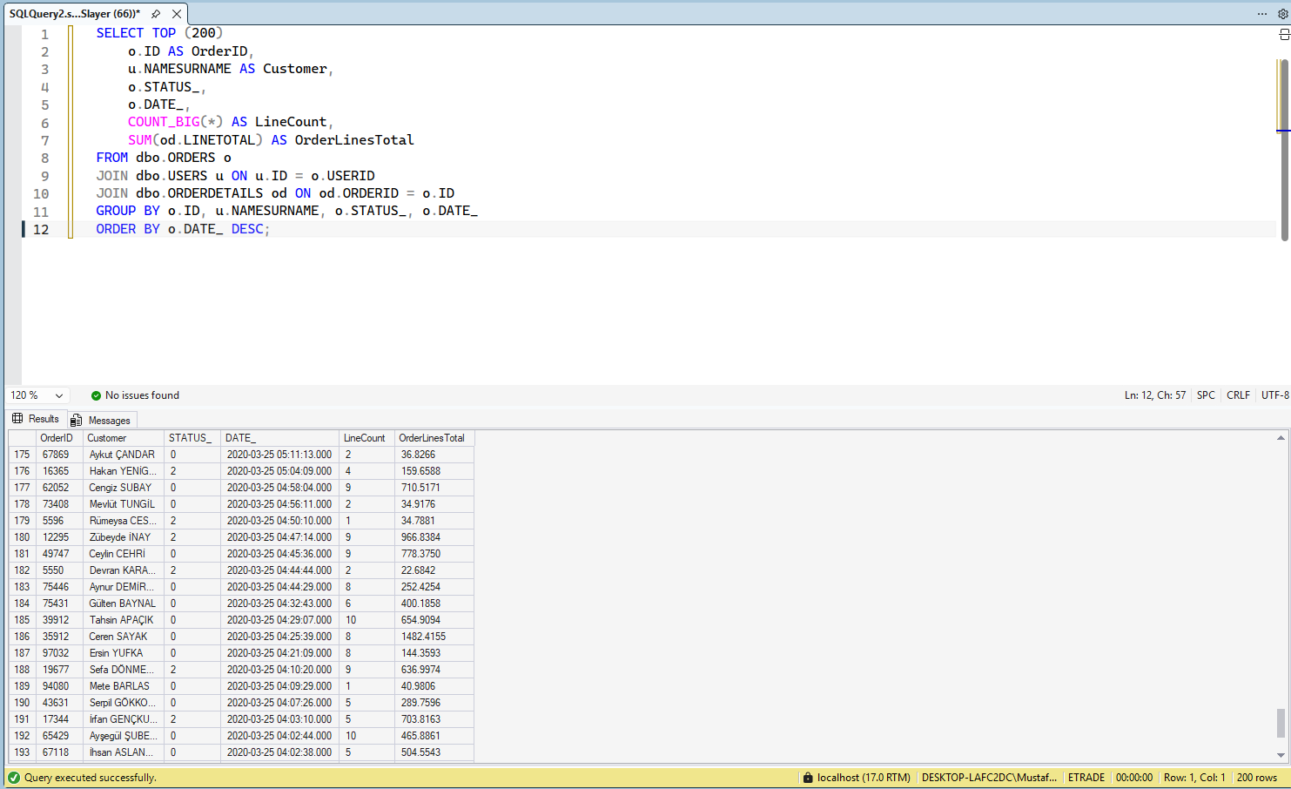Close the SQLQuery2 document tab

pos(177,14)
